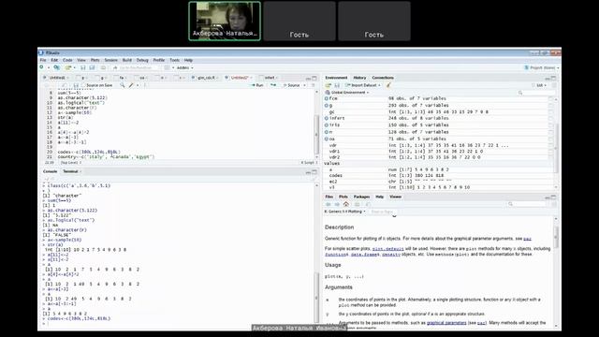Open the plot.default help link
Screen dimensions: 599x337
coord(387,249)
